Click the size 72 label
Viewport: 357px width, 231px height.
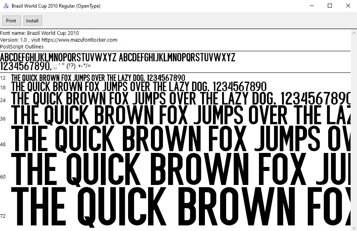pyautogui.click(x=3, y=216)
